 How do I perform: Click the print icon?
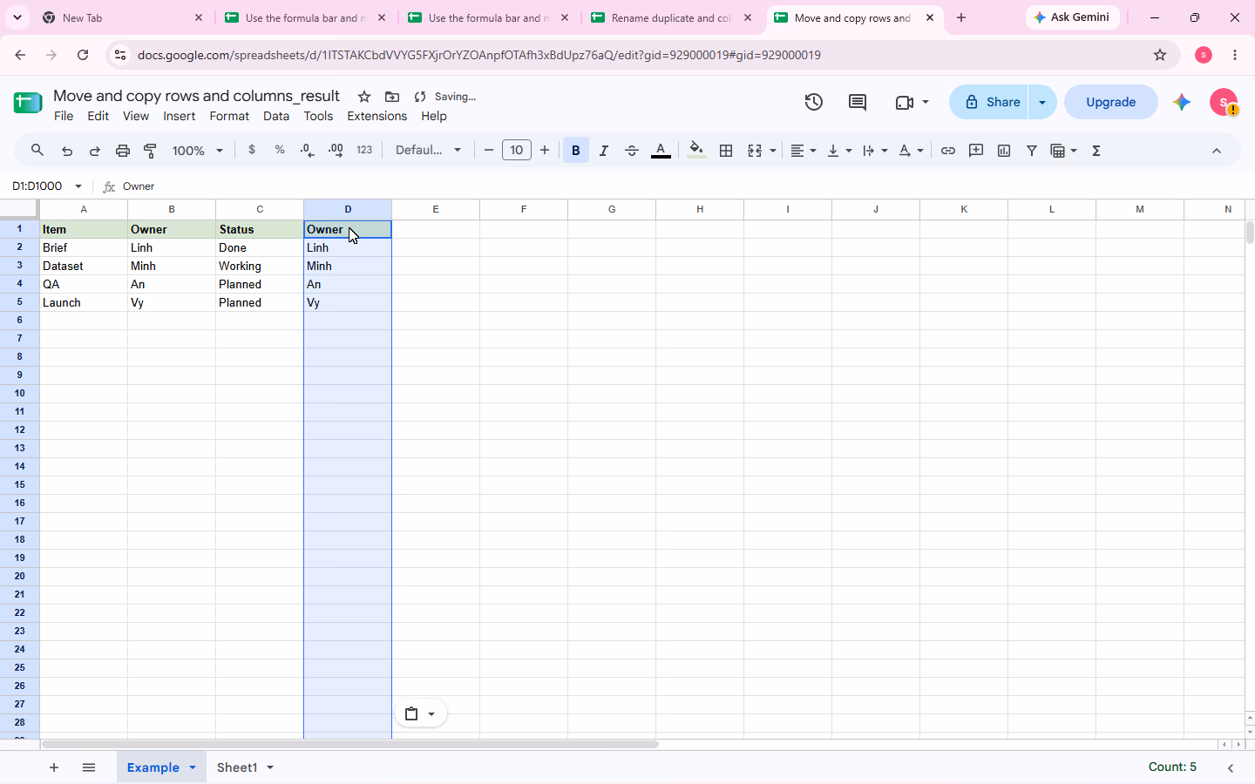[123, 151]
